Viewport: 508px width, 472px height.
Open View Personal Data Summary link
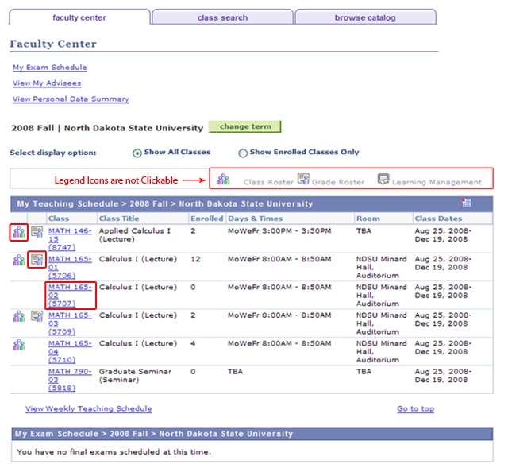point(71,99)
